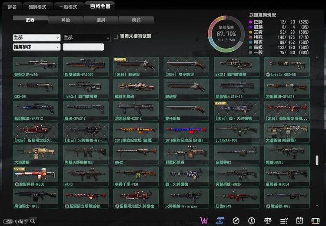This screenshot has height=226, width=326.
Task: Click the magenta 史詩 legend swatch
Action: point(250,22)
